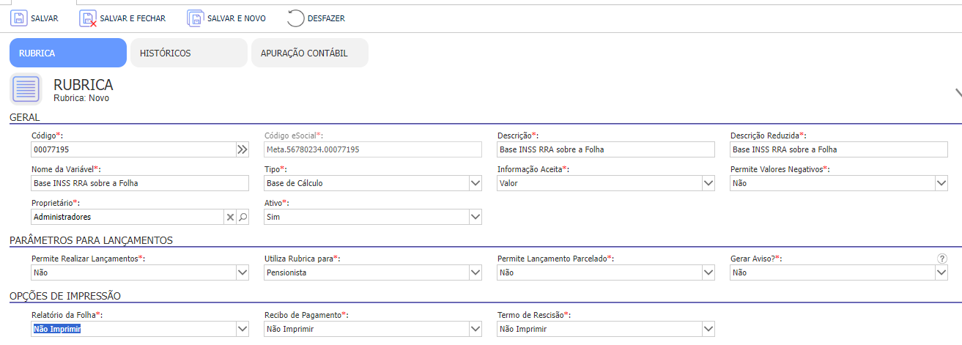Expand the Utiliza Rubrica para dropdown
This screenshot has height=345, width=962.
475,272
